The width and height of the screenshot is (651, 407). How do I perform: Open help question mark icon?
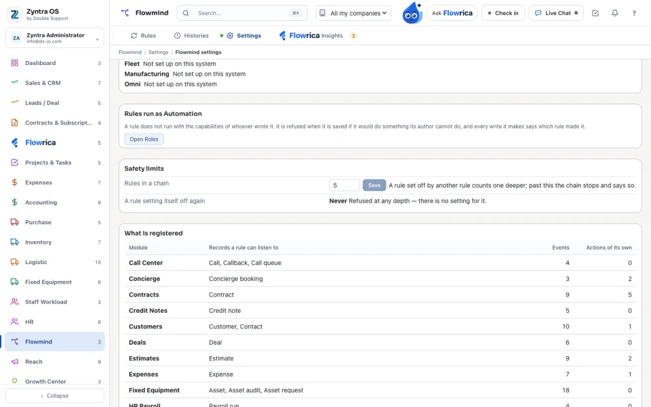coord(634,13)
